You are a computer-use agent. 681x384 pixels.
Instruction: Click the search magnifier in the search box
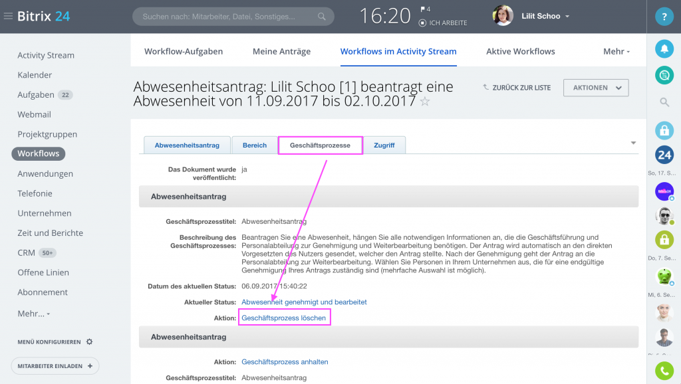click(x=321, y=17)
